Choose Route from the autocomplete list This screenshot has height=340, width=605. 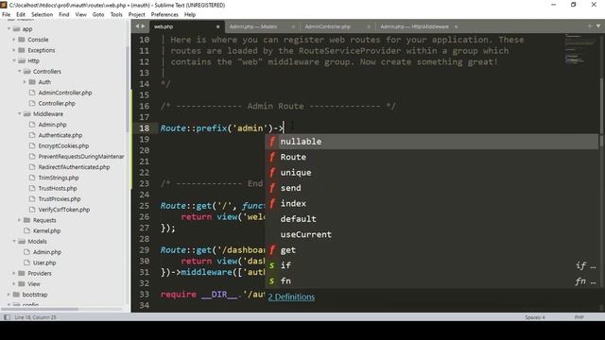pyautogui.click(x=431, y=157)
